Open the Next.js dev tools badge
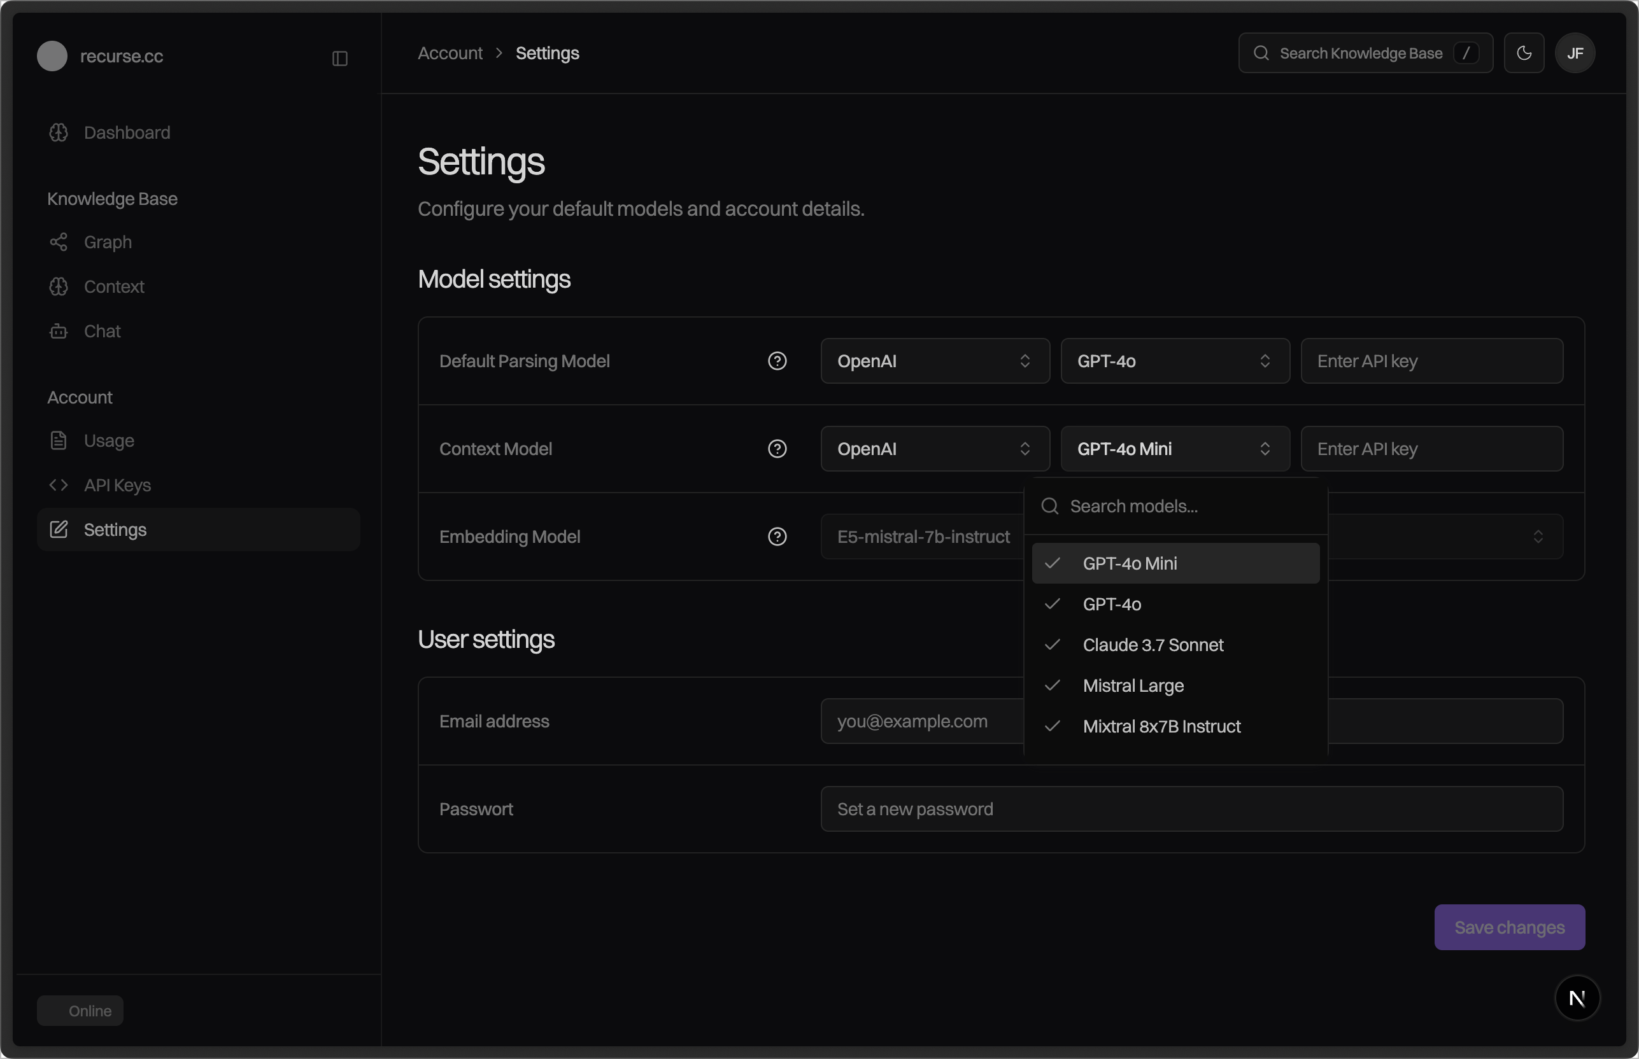1639x1059 pixels. click(x=1577, y=998)
